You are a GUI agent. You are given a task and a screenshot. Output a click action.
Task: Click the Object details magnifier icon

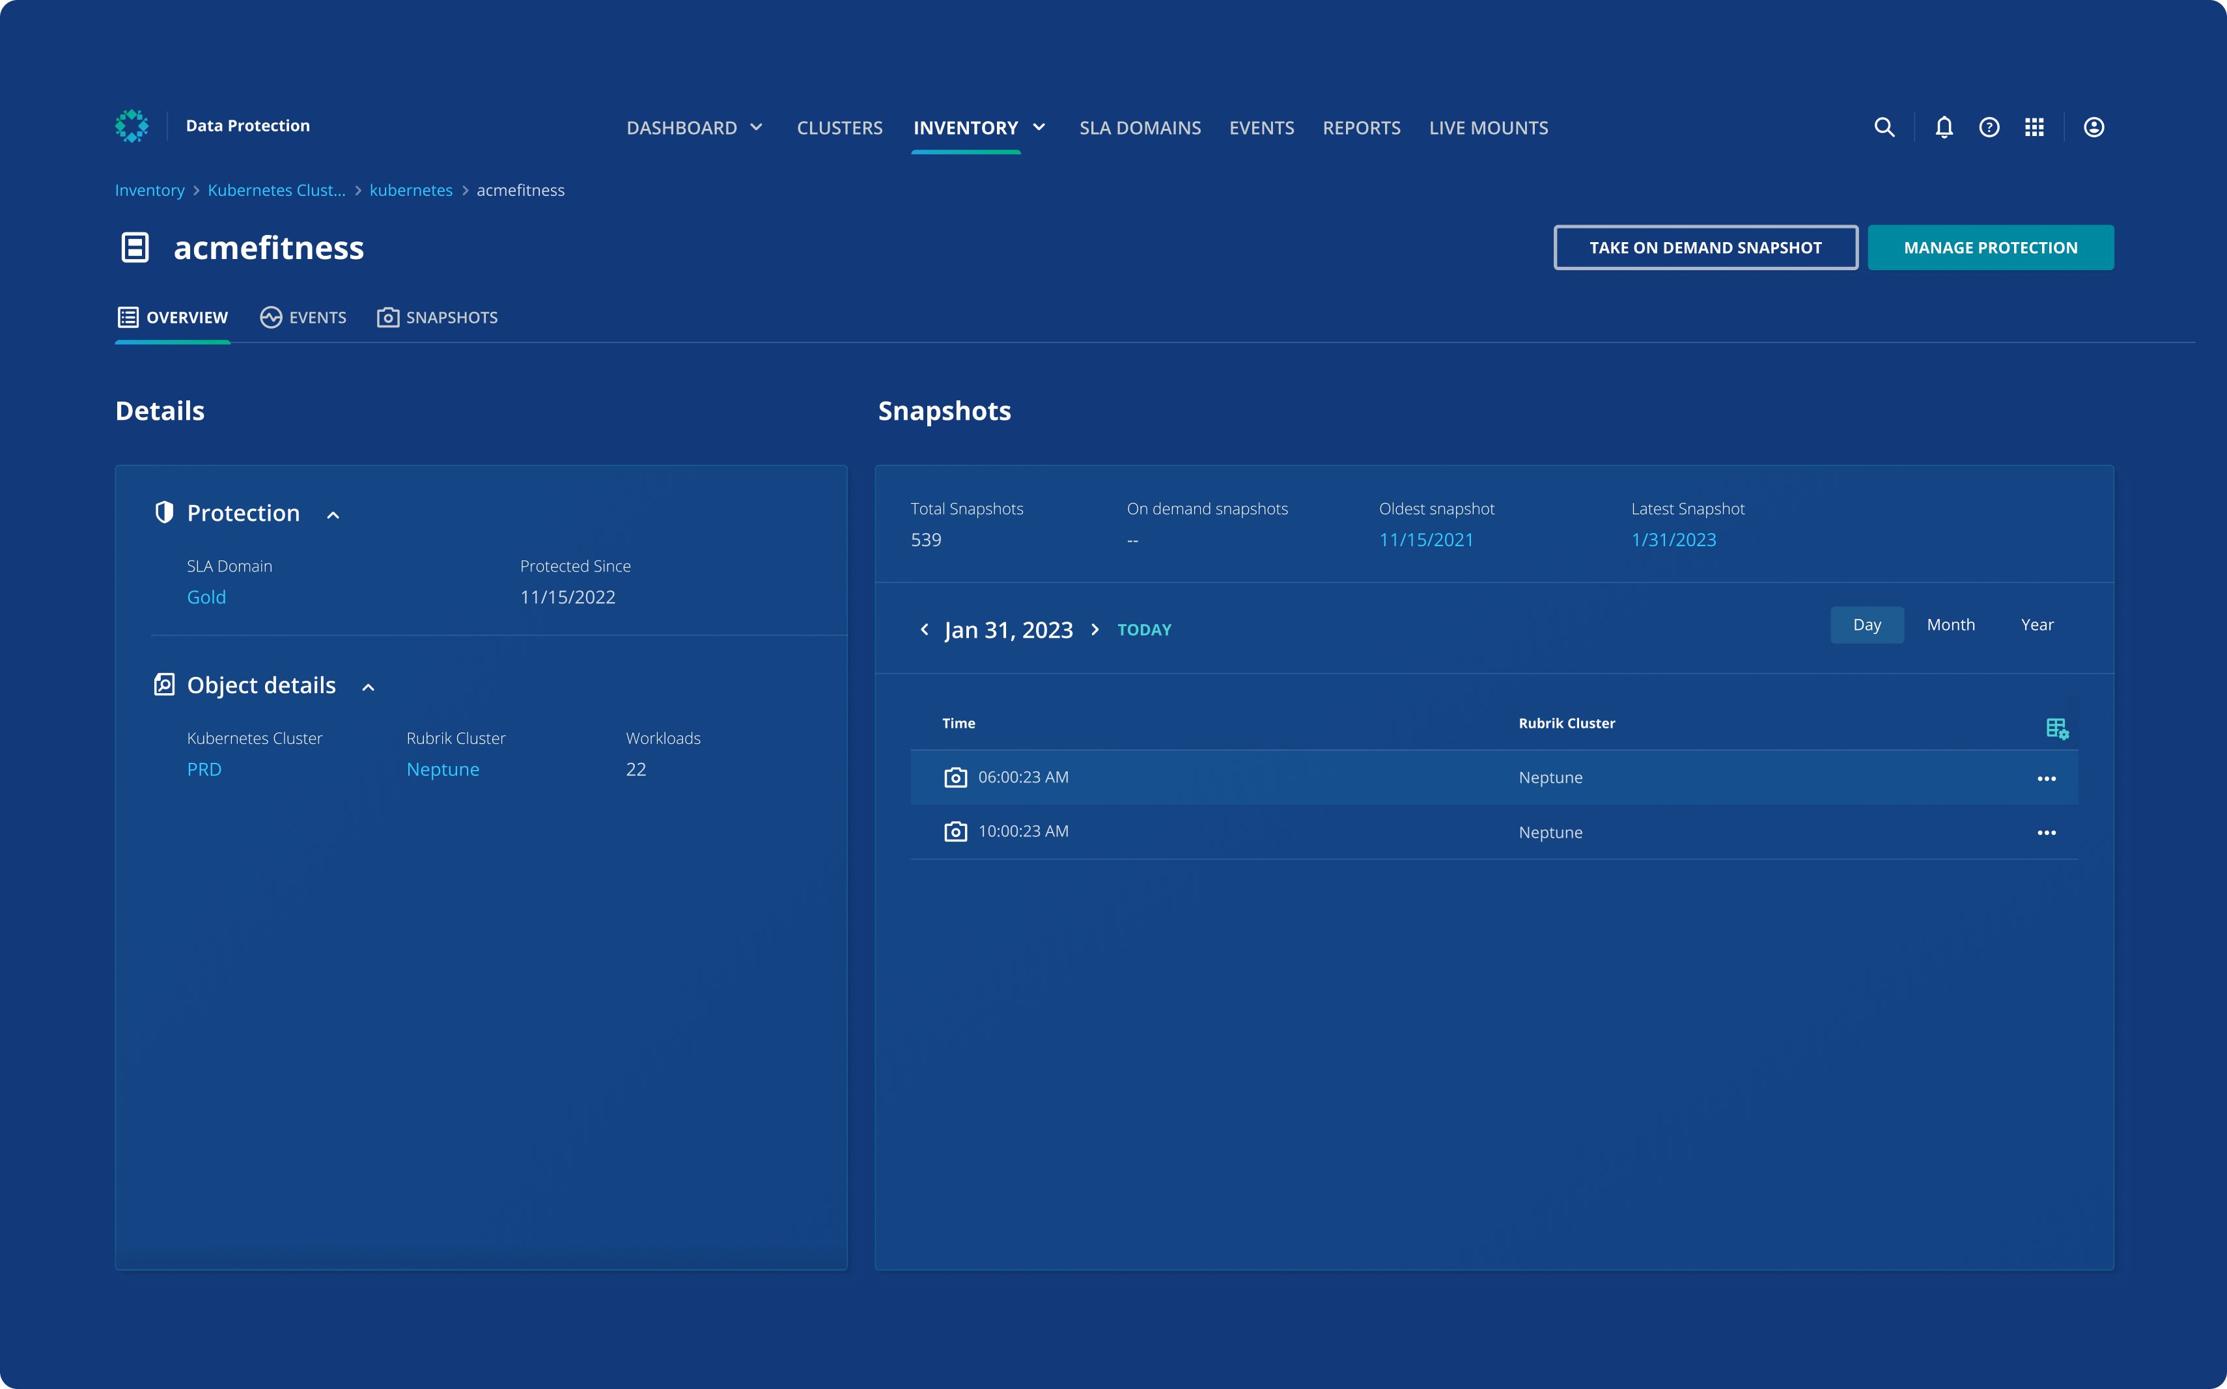[x=165, y=684]
